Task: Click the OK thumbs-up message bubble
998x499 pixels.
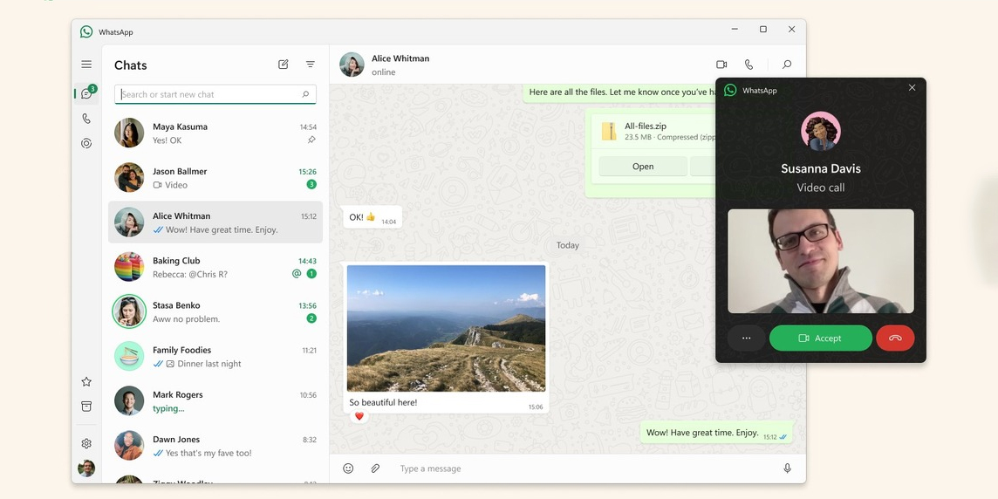Action: 373,217
